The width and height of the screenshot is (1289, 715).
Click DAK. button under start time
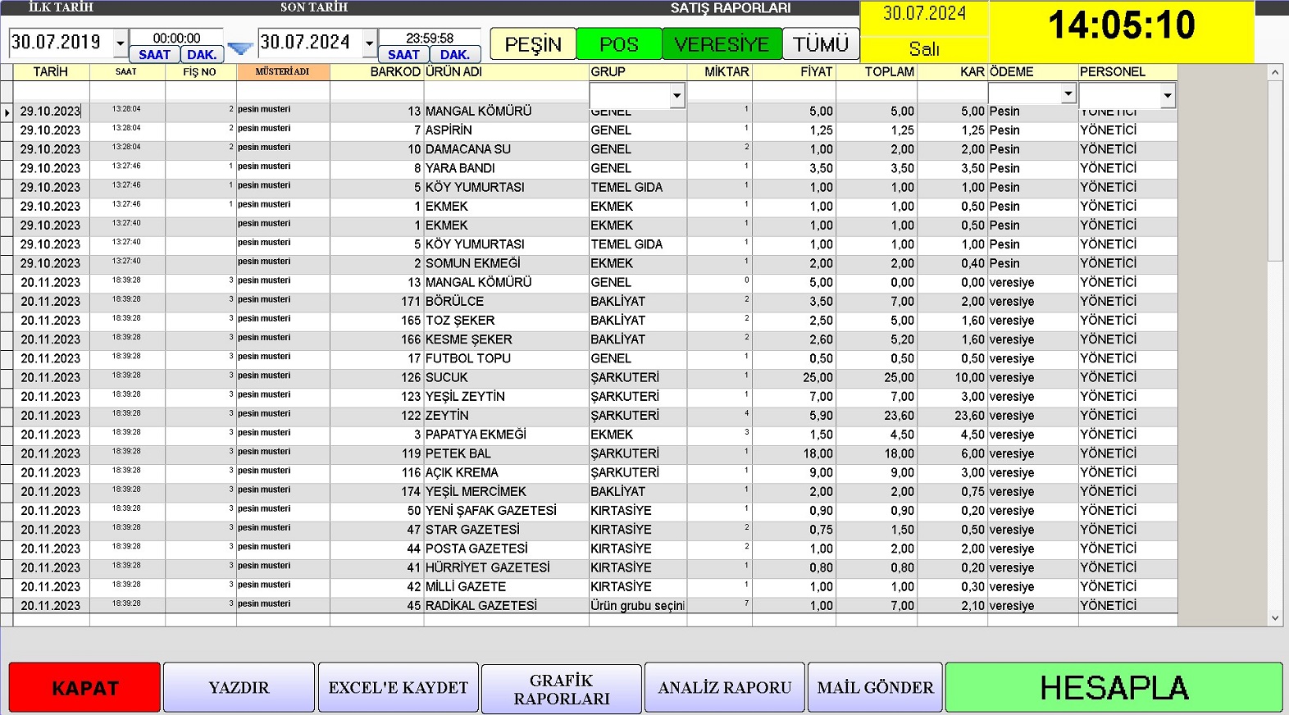pyautogui.click(x=202, y=55)
